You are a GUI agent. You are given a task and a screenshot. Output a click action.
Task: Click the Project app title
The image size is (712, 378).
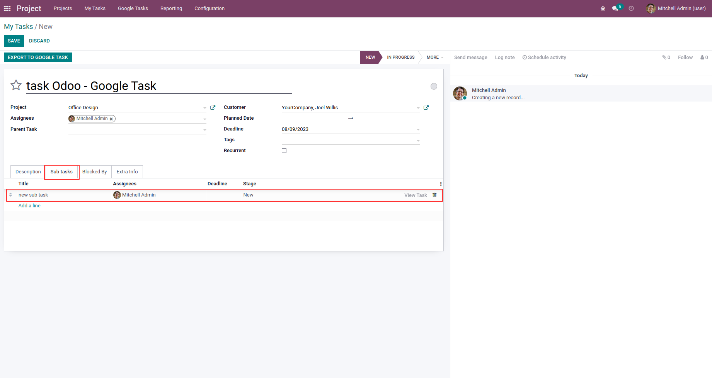(x=29, y=8)
